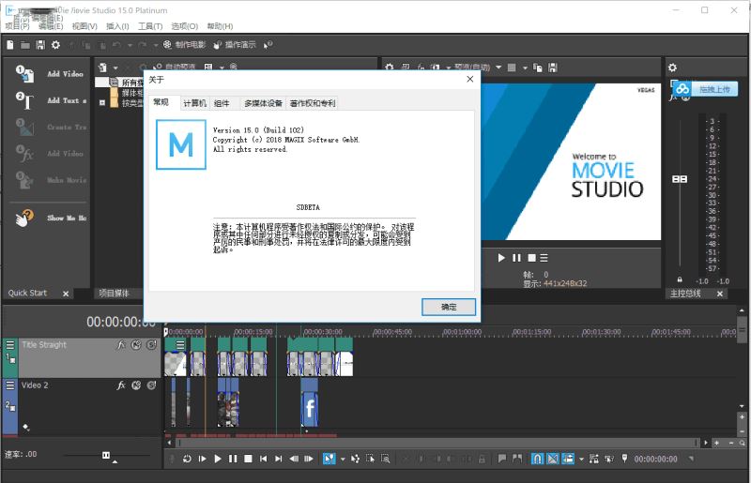
Task: Open the 插入(I) menu
Action: tap(117, 26)
